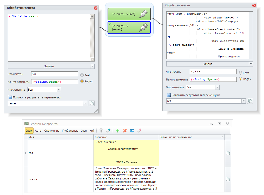Screen dimensions: 264x195
Task: Click the green plus add variable icon
Action: pyautogui.click(x=117, y=131)
